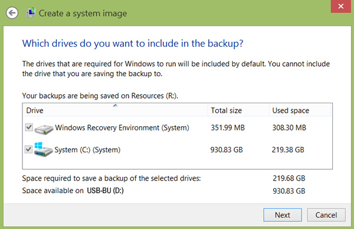Viewport: 354px width, 229px height.
Task: Click the USB-BU (D:) drive name text
Action: [106, 191]
